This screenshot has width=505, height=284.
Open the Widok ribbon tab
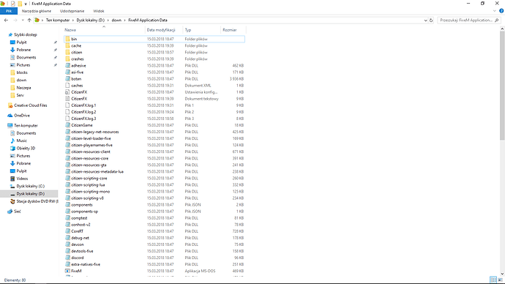point(99,11)
